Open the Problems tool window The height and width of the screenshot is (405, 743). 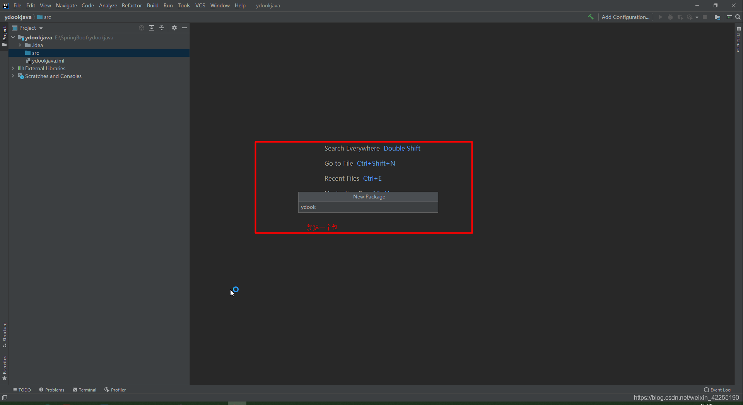pyautogui.click(x=51, y=390)
